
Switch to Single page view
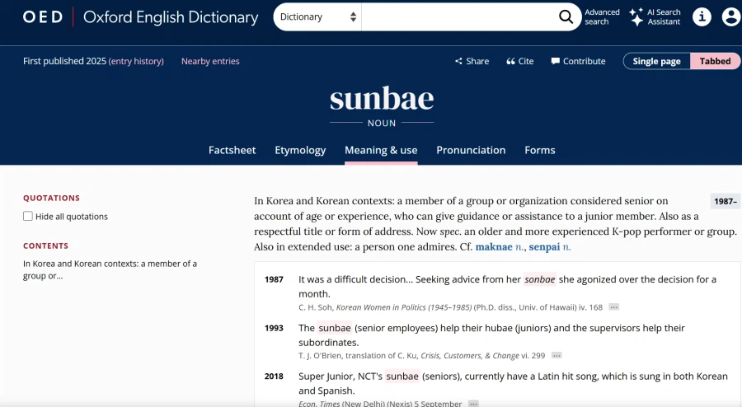click(x=656, y=61)
